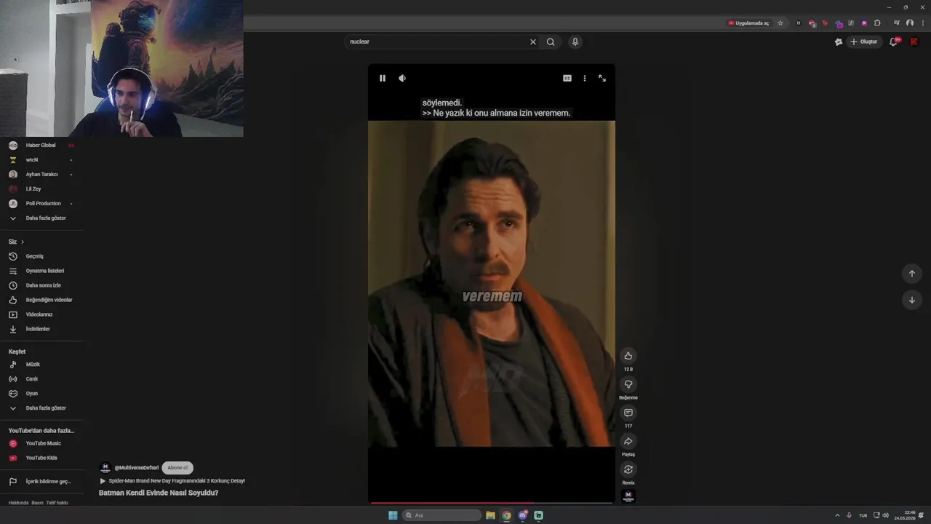Open Daha sonra izle list

click(x=41, y=285)
